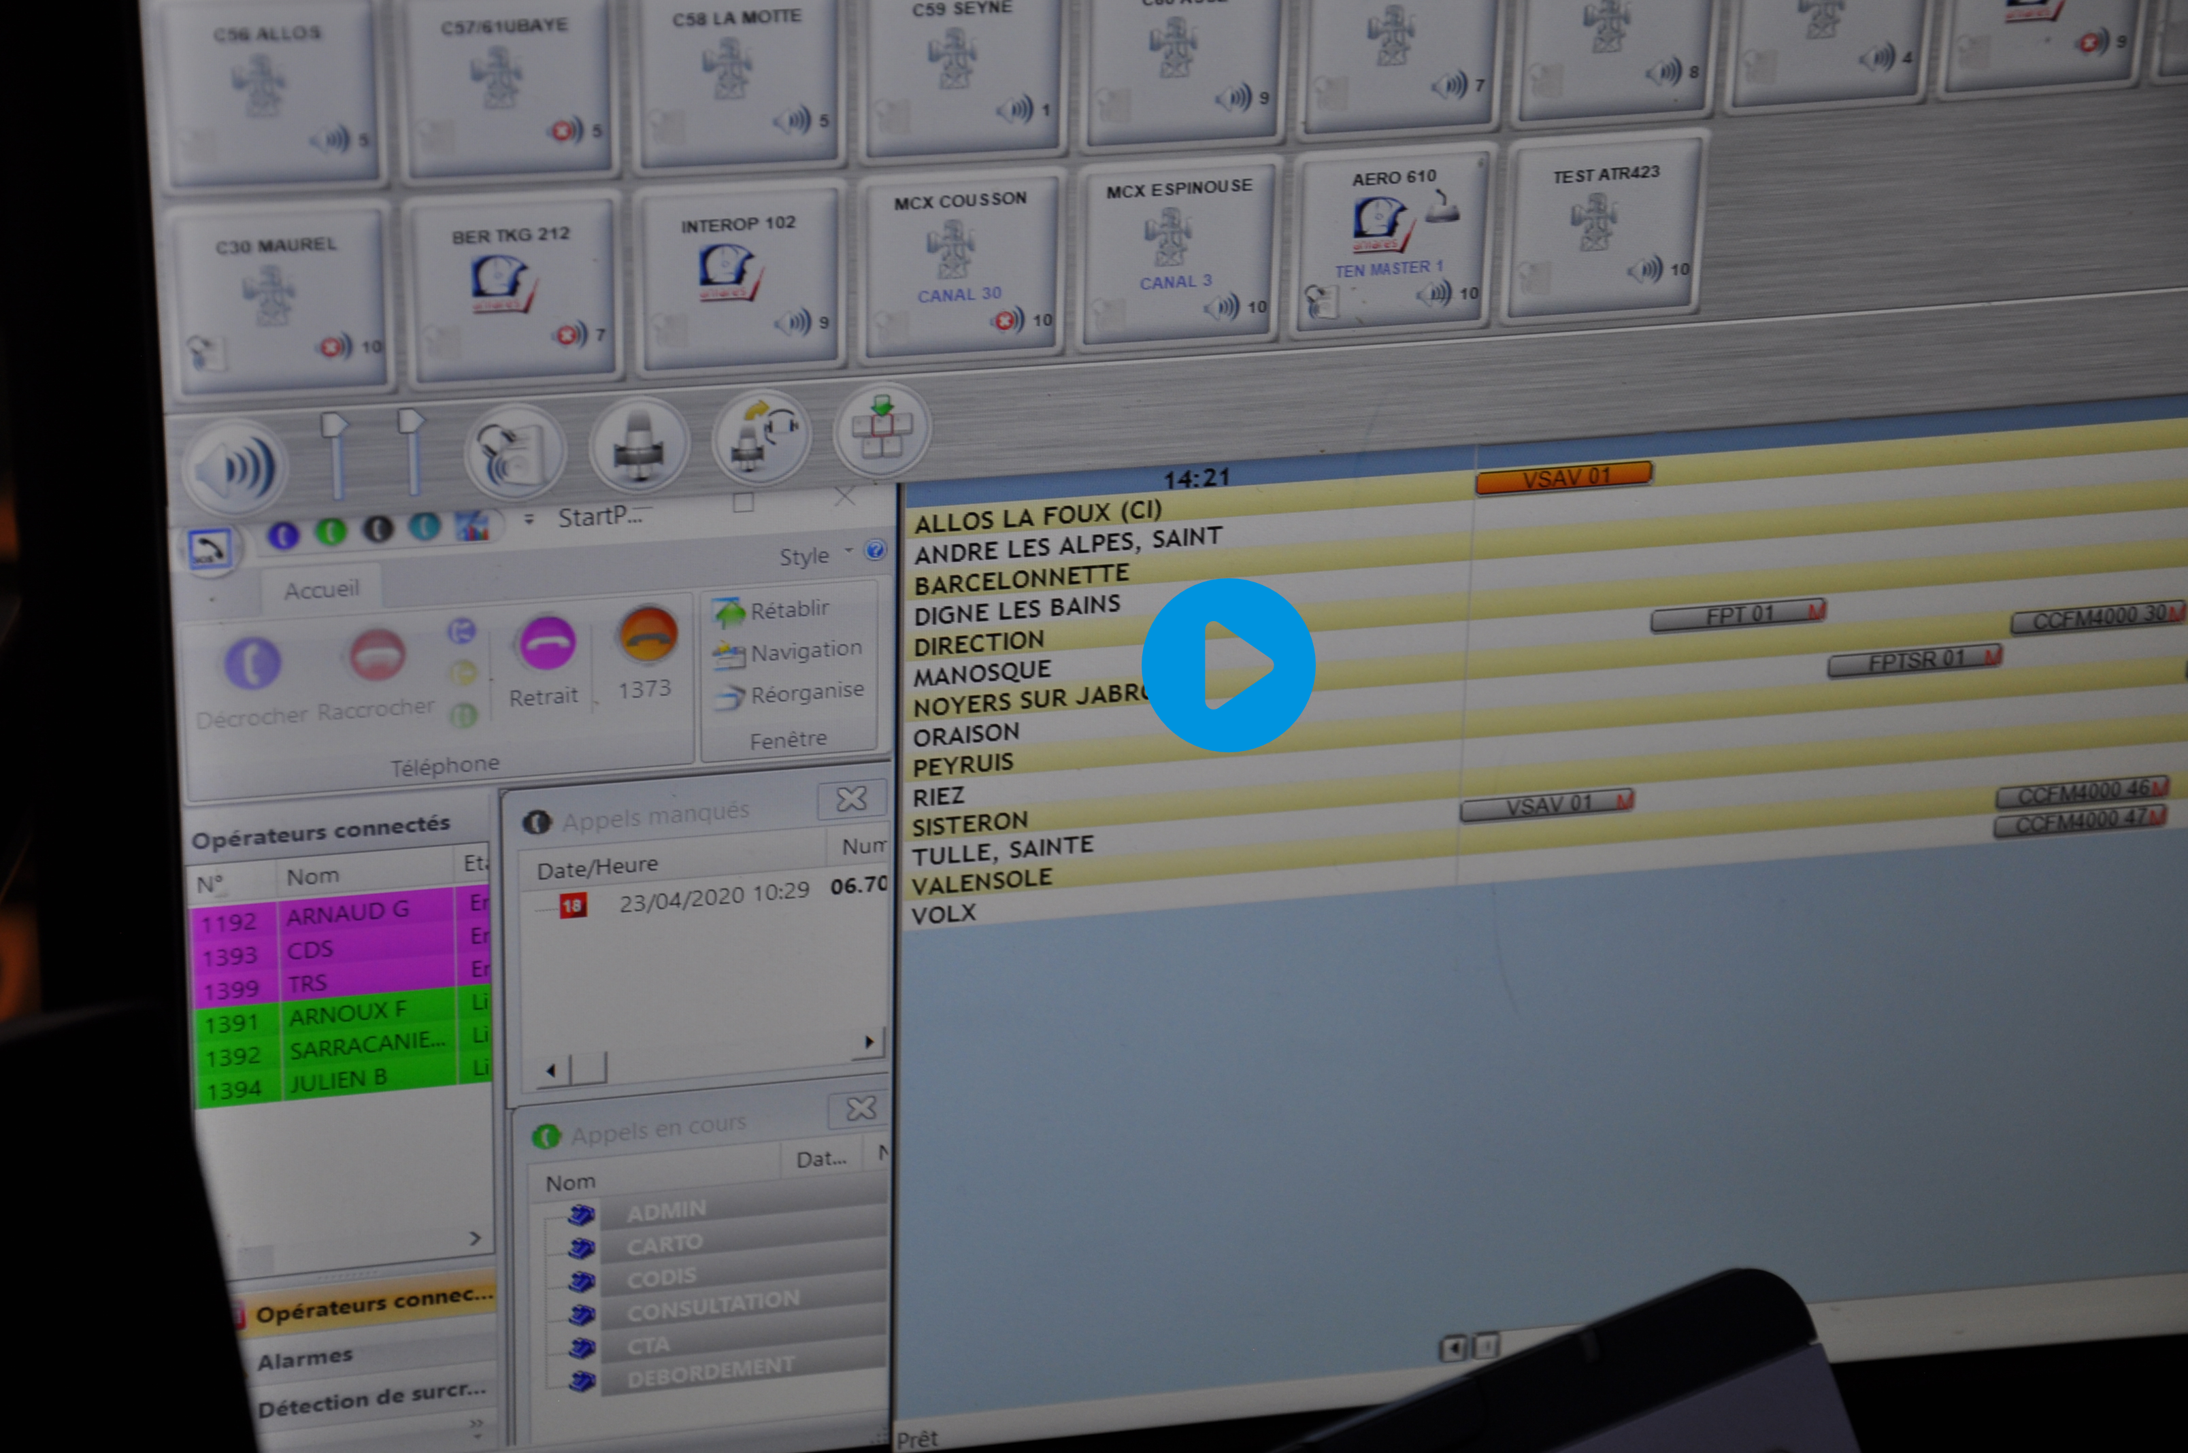Click the Réorganise window command
The image size is (2188, 1453).
[789, 694]
